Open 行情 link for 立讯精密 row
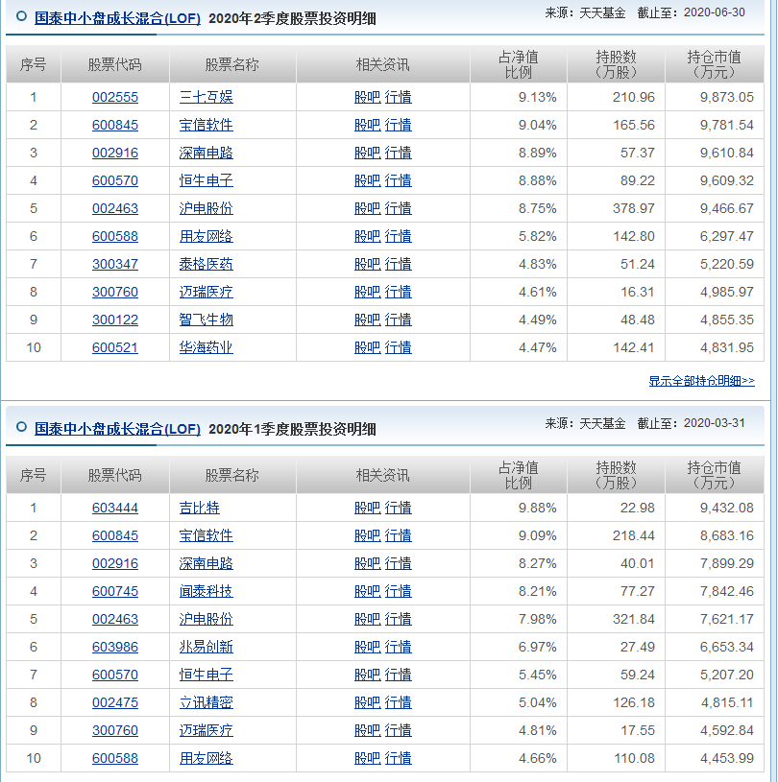778x782 pixels. tap(398, 702)
